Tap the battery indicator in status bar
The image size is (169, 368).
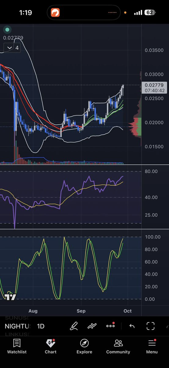coord(149,13)
